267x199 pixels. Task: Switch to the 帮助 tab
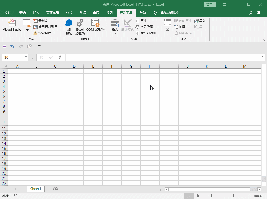coord(142,13)
